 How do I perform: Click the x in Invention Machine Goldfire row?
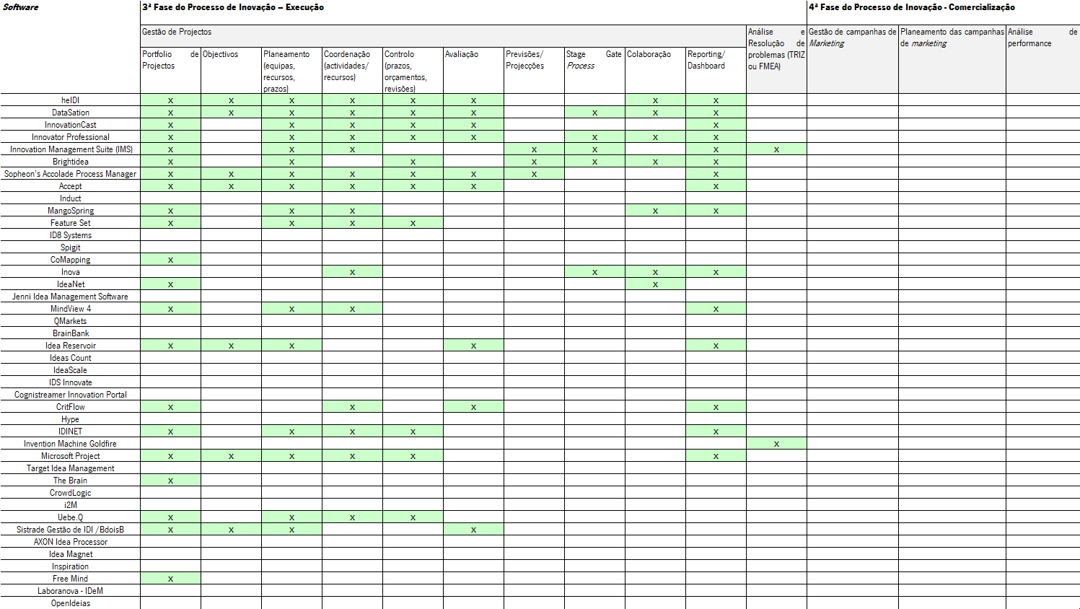tap(776, 444)
